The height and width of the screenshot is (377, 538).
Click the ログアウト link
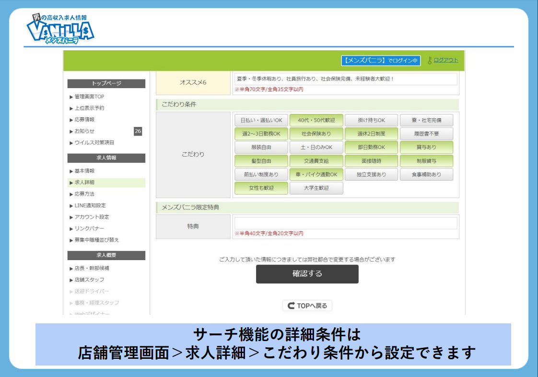[444, 61]
